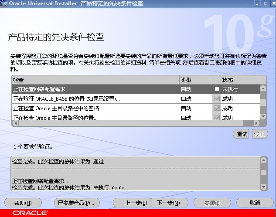Cancel installation with 取消 button
The image size is (276, 217).
(255, 203)
